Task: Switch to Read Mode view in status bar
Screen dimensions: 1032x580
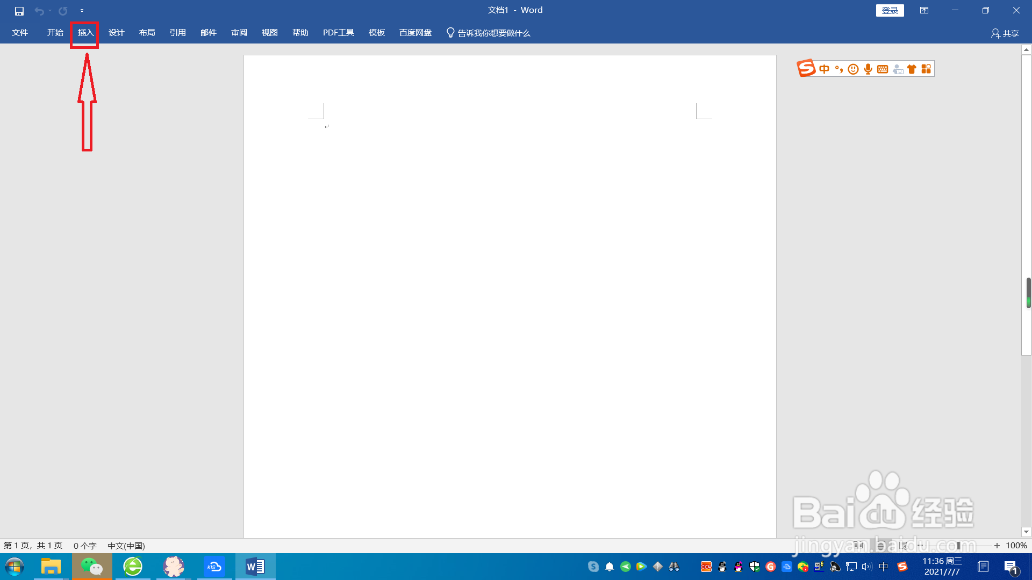Action: point(858,546)
